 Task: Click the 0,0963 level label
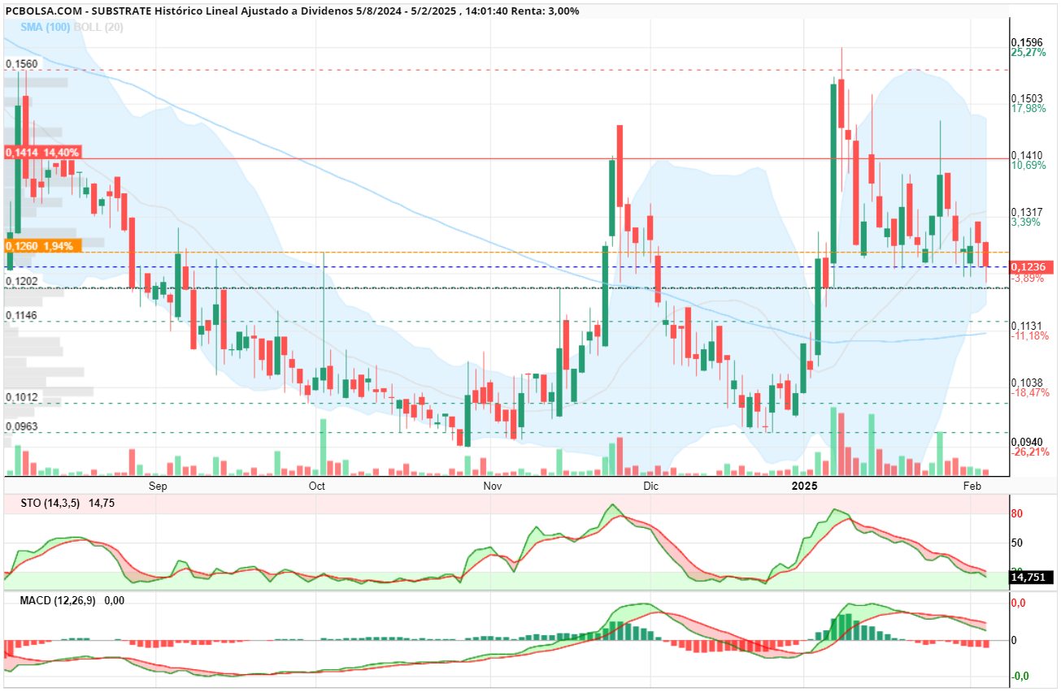point(21,426)
